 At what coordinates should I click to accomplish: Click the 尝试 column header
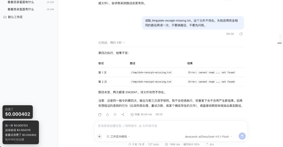point(101,63)
